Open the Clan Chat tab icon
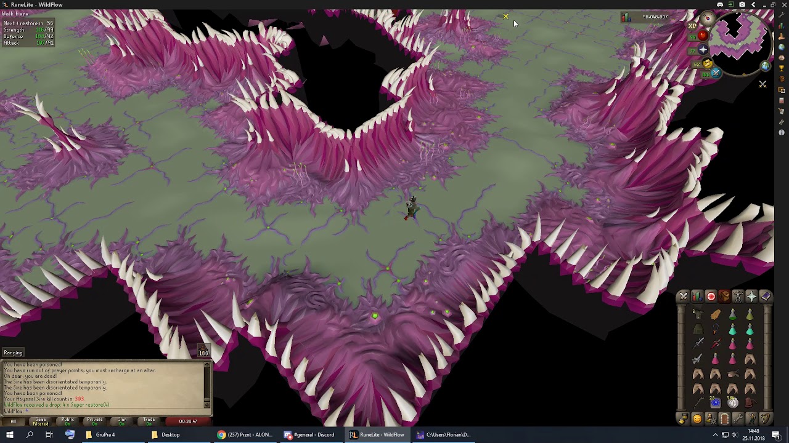789x443 pixels. [683, 418]
